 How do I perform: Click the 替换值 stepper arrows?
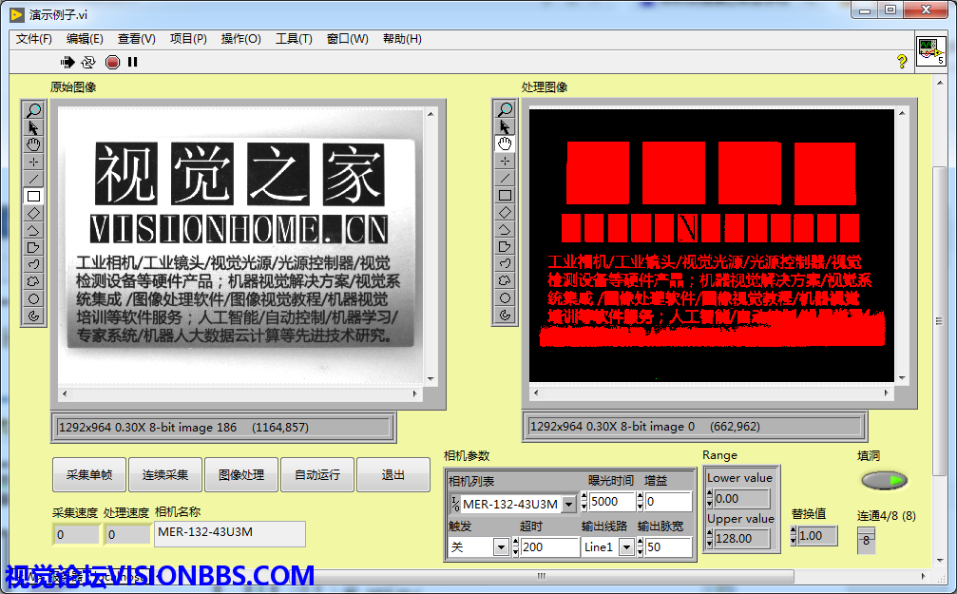click(x=794, y=536)
